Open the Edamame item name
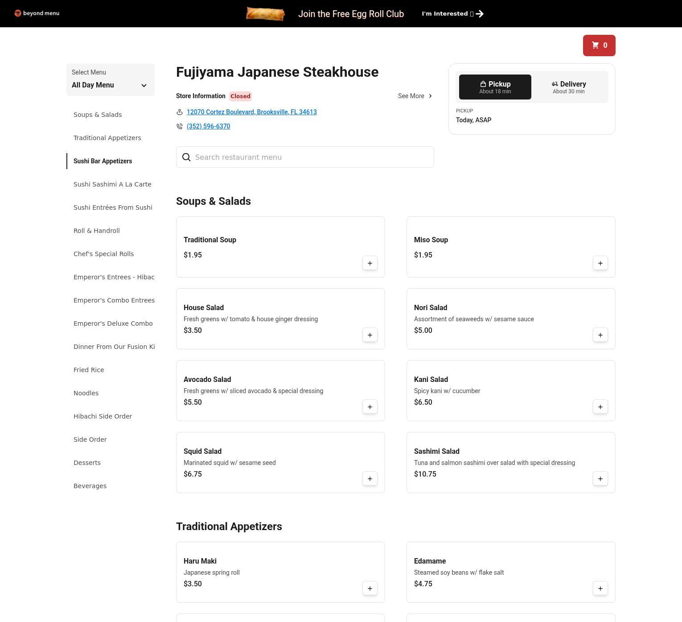682x622 pixels. (430, 561)
